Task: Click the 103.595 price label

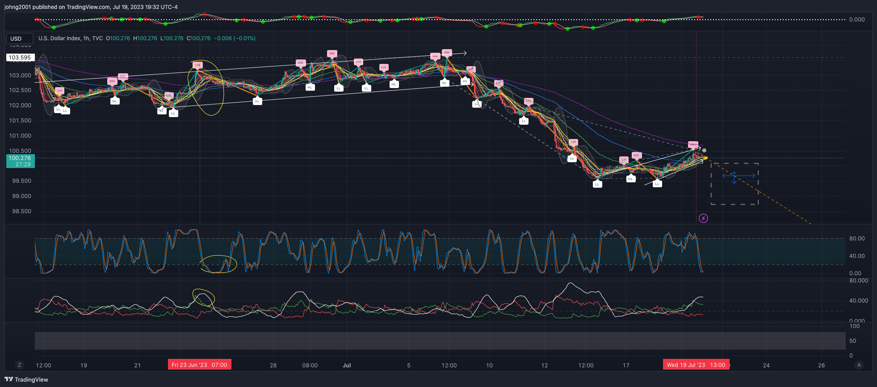Action: (20, 58)
